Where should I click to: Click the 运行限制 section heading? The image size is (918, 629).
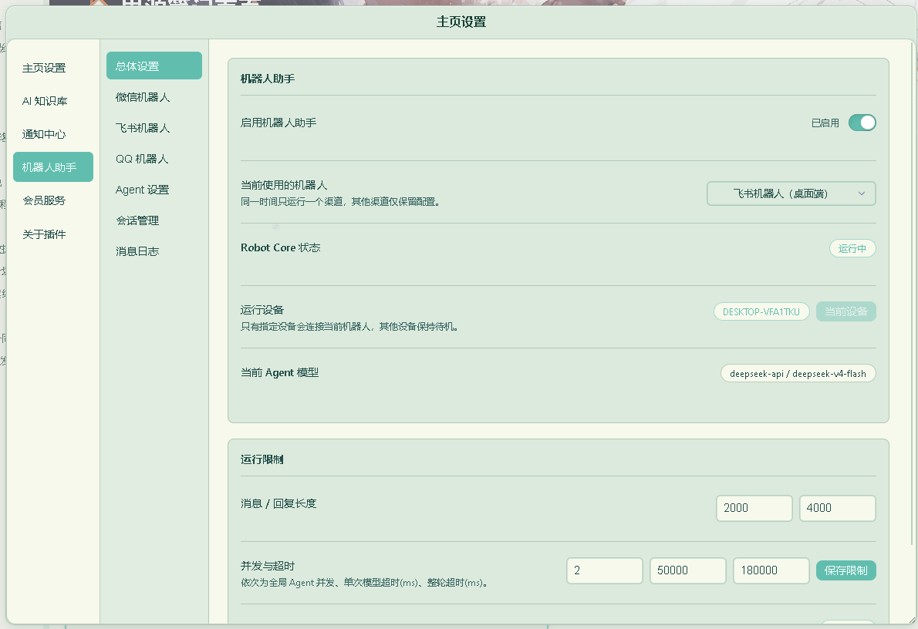click(262, 459)
